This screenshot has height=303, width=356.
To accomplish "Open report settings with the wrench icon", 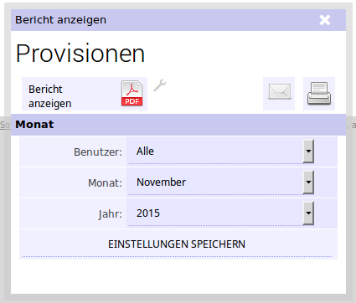I will tap(160, 85).
